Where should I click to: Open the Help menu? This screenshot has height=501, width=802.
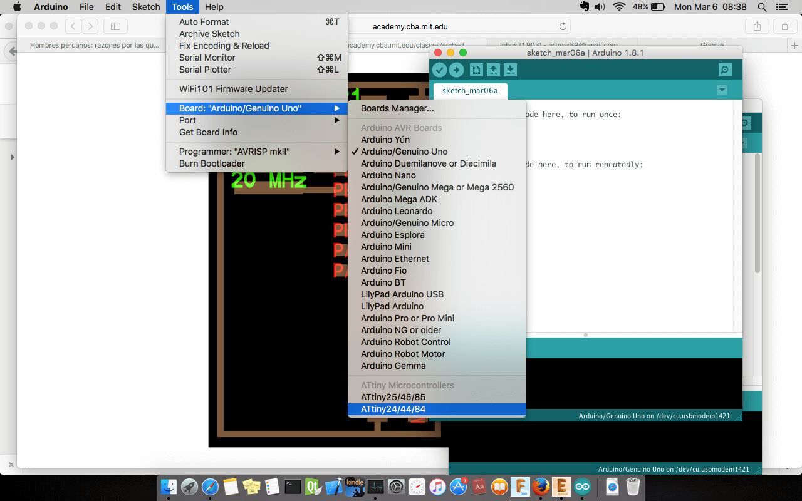(x=214, y=7)
